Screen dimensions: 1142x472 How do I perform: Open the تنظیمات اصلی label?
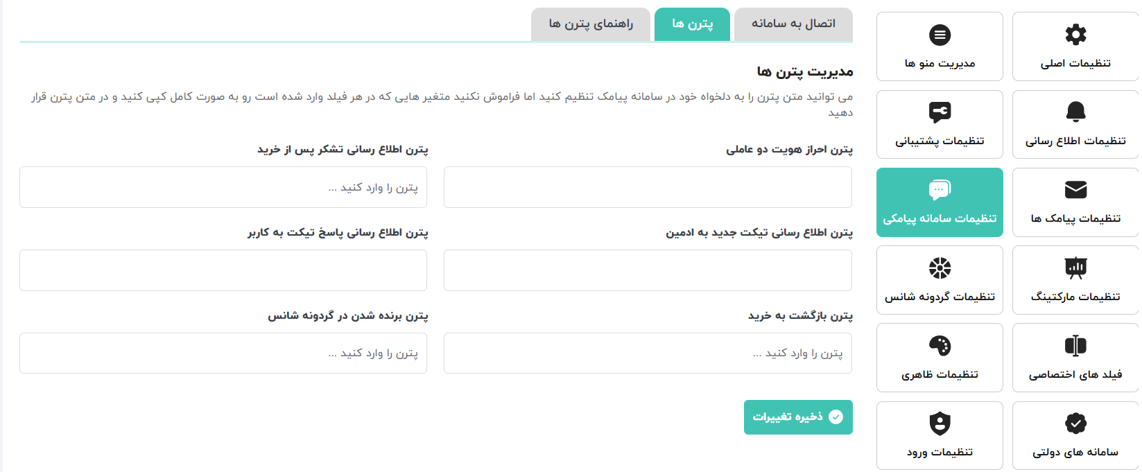click(x=1075, y=63)
